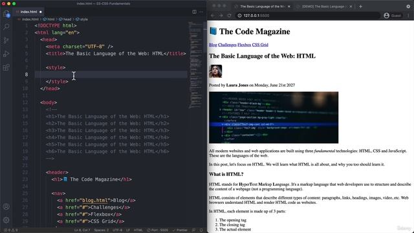Open the Explorer view in VS Code

pos(6,14)
